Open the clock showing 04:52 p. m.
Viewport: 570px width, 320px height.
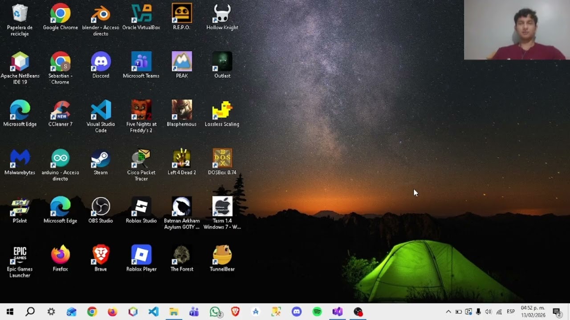533,312
